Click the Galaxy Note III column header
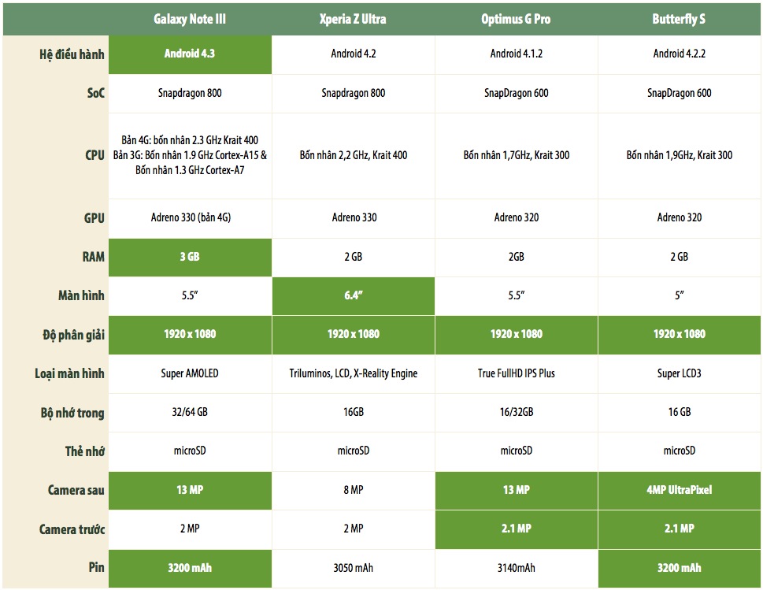Viewport: 763px width, 590px height. (x=190, y=19)
